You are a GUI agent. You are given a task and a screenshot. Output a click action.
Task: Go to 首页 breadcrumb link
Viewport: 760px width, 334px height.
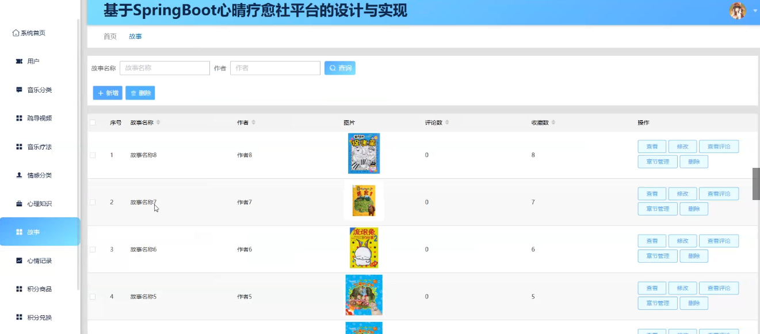tap(110, 36)
